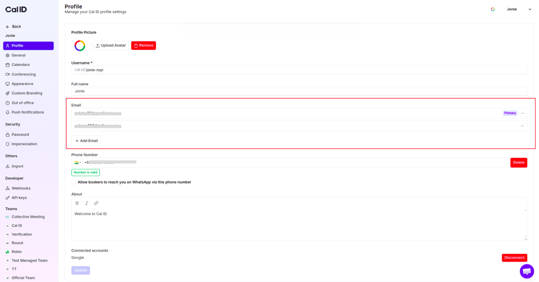The width and height of the screenshot is (539, 282).
Task: Select the Collective Meeting team
Action: pyautogui.click(x=29, y=217)
